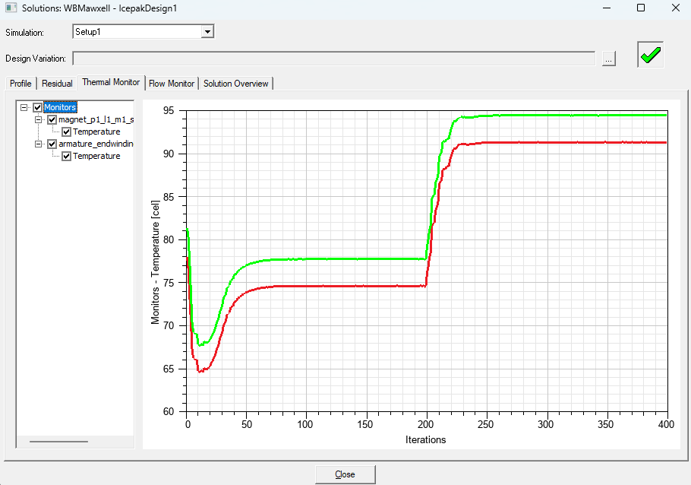Click the monitor tree horizontal scrollbar
The height and width of the screenshot is (485, 691).
click(58, 442)
